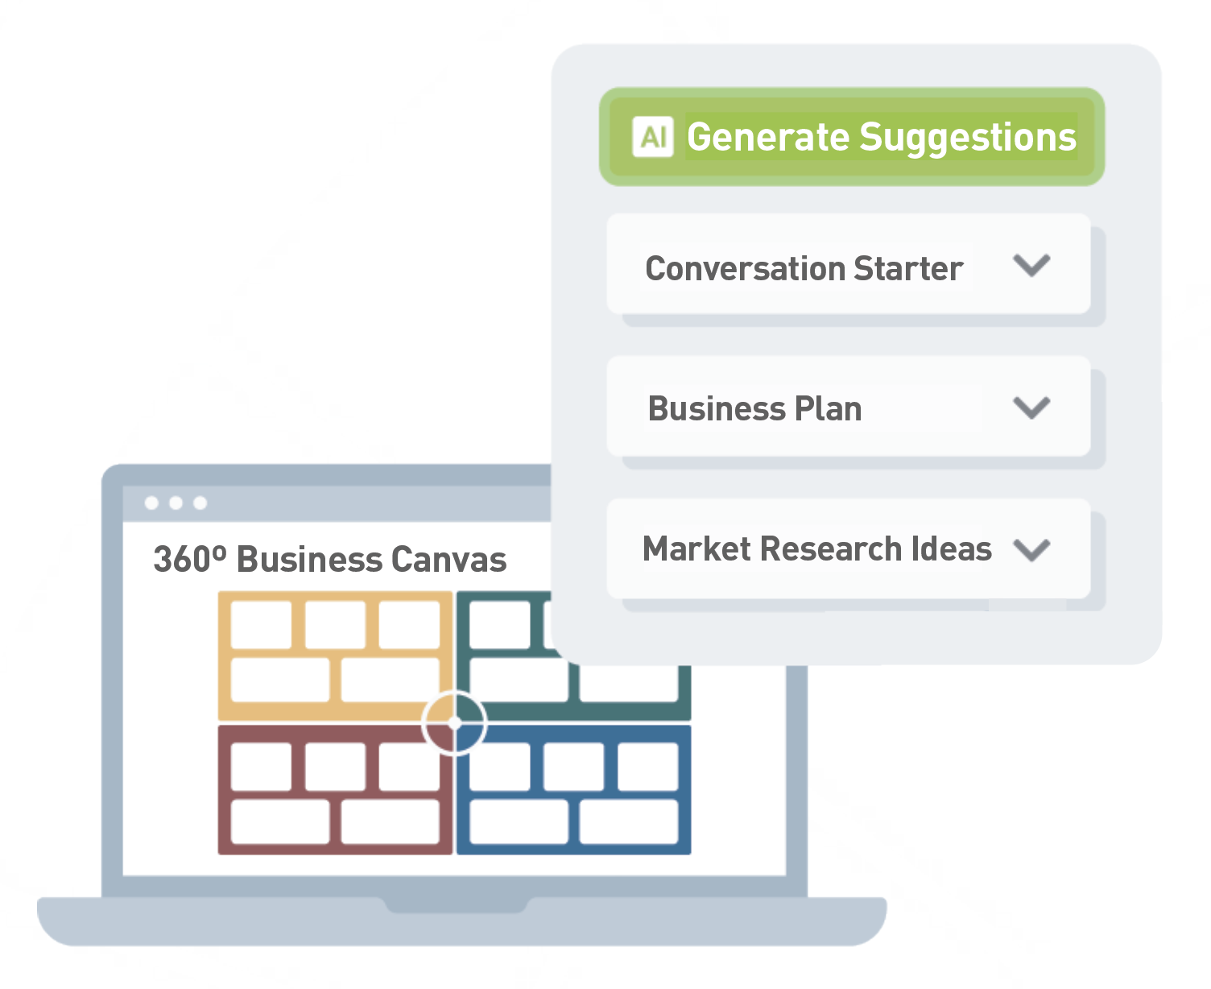Click the third window dot in browser bar

tap(200, 503)
